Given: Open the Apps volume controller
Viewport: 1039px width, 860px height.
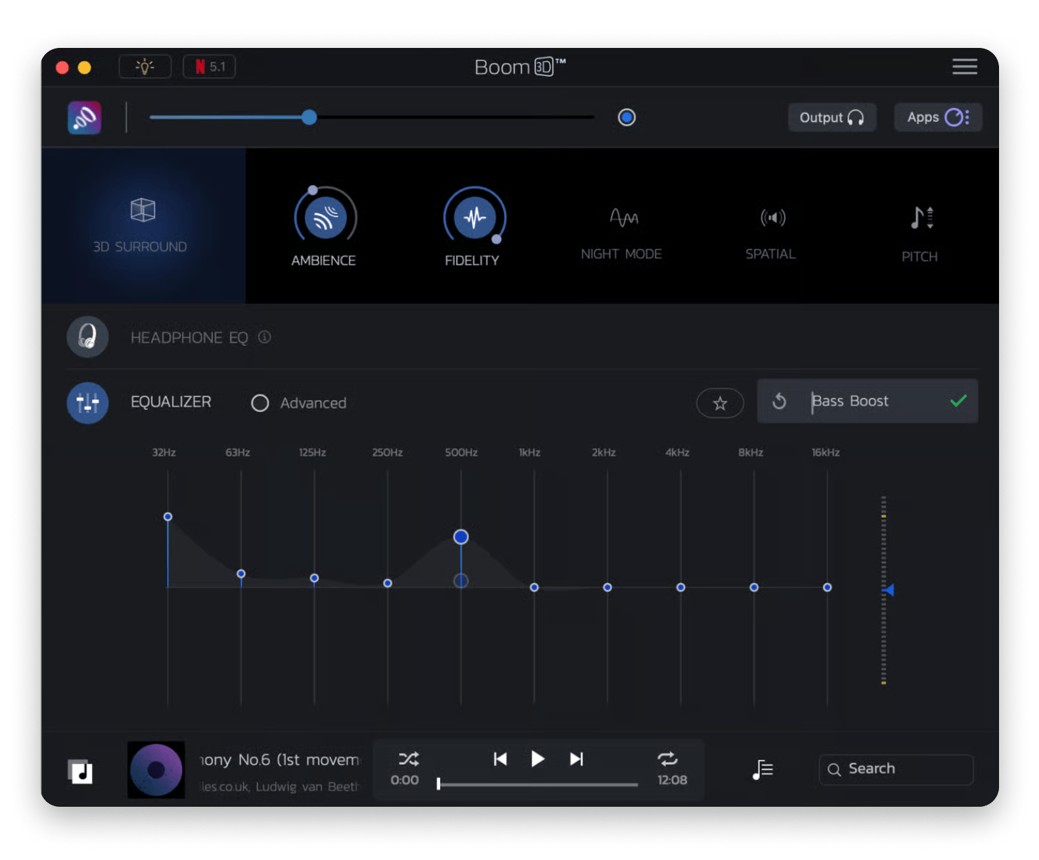Looking at the screenshot, I should pos(938,117).
